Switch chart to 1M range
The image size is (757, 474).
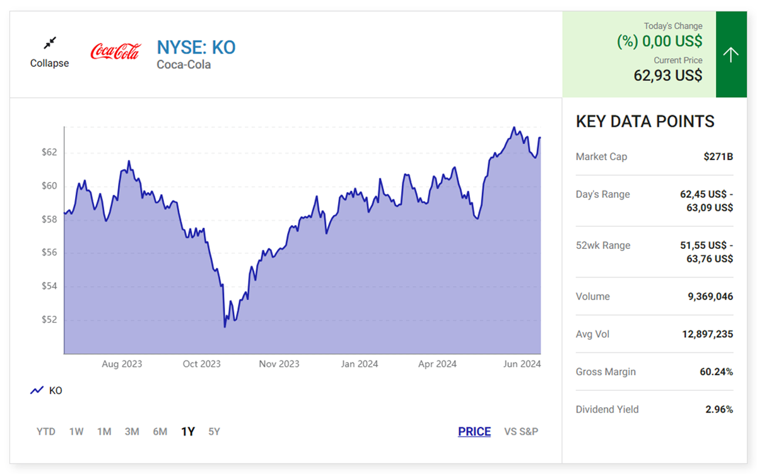104,432
